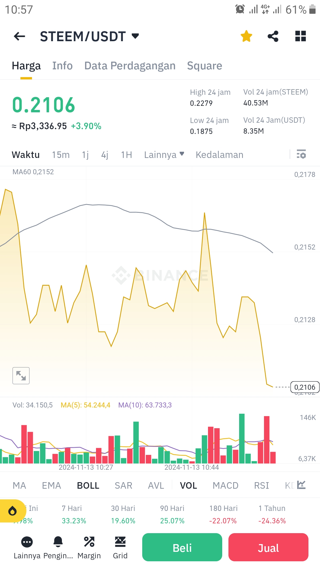Open the indicator settings chart icon

coord(301,485)
